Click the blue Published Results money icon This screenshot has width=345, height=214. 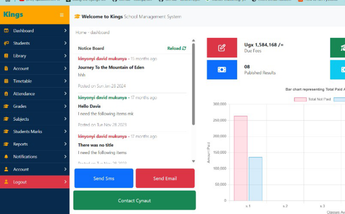222,70
